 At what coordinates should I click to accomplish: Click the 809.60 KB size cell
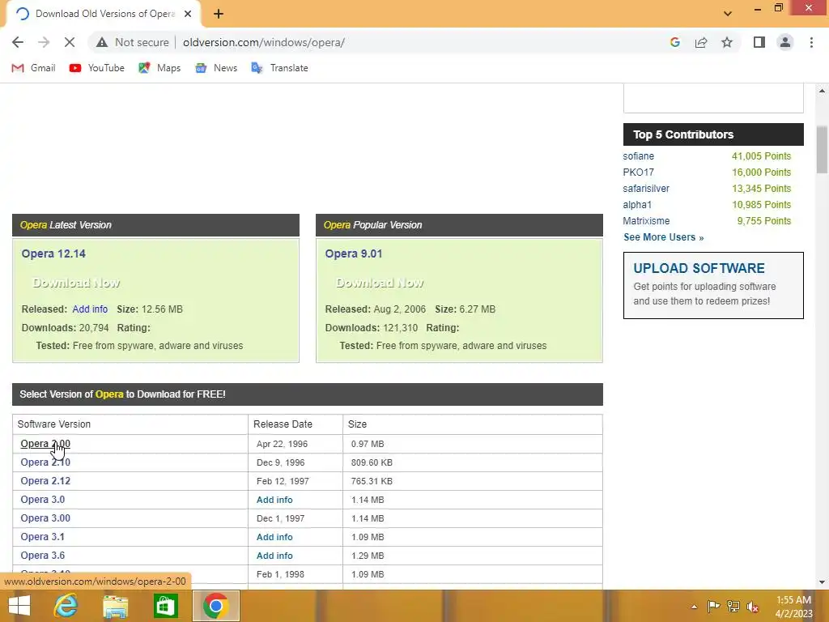[x=473, y=462]
